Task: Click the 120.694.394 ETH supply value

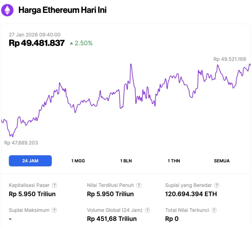Action: tap(191, 194)
